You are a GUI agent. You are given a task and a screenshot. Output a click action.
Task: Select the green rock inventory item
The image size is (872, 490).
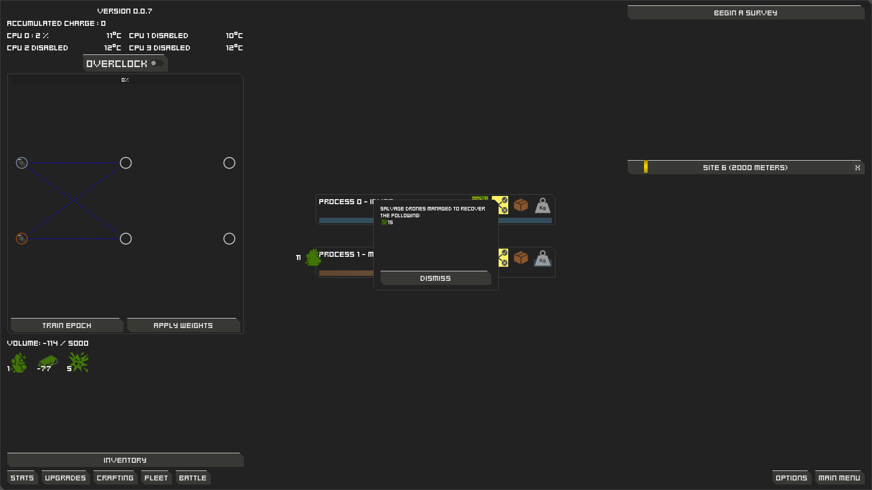point(19,363)
